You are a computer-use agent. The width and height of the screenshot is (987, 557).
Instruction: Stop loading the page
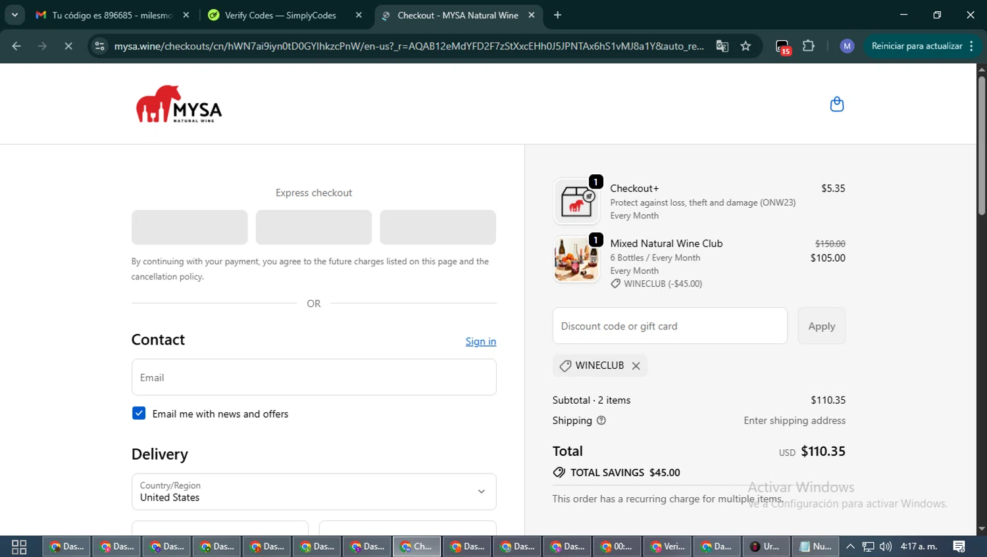click(x=68, y=46)
